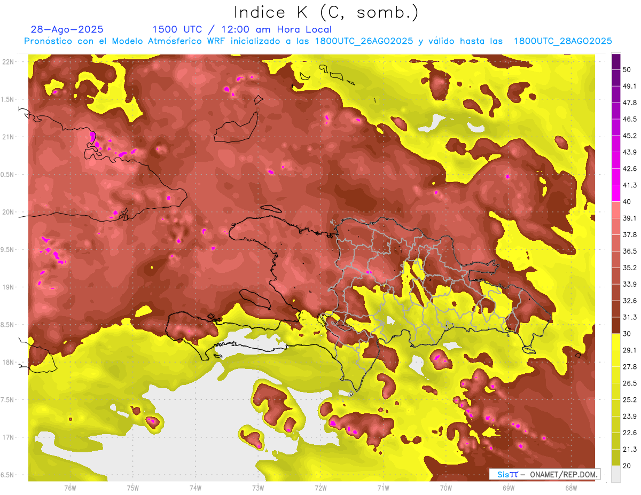The height and width of the screenshot is (495, 641).
Task: Click the '18N' latitude axis label
Action: point(7,362)
